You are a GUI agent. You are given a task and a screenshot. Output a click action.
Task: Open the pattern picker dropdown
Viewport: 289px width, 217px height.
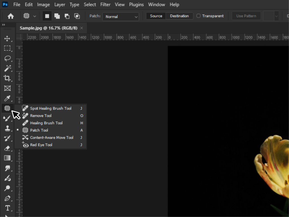(276, 16)
